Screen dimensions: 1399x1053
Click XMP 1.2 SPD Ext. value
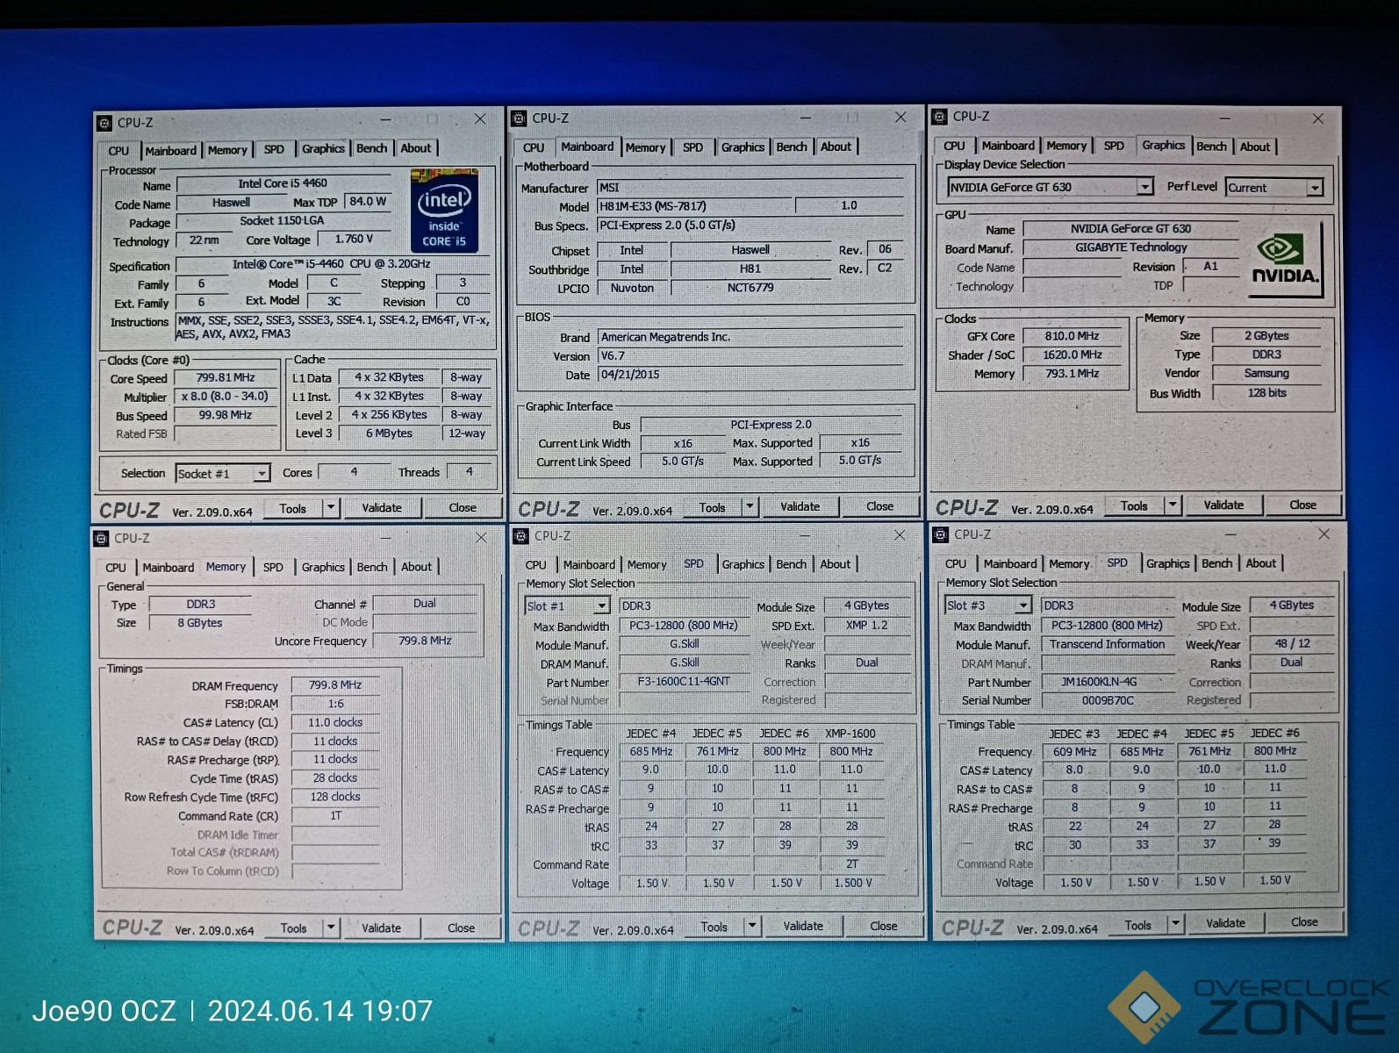click(x=867, y=626)
